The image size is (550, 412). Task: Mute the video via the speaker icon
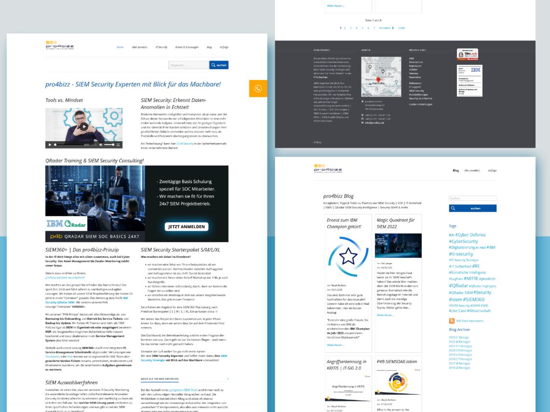coord(101,144)
